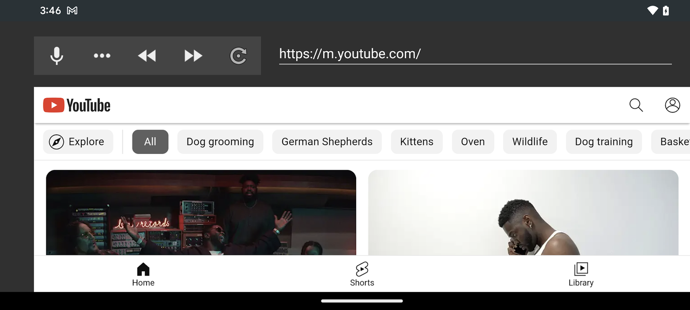This screenshot has height=310, width=690.
Task: Tap the Shorts icon in bottom navigation
Action: click(362, 273)
